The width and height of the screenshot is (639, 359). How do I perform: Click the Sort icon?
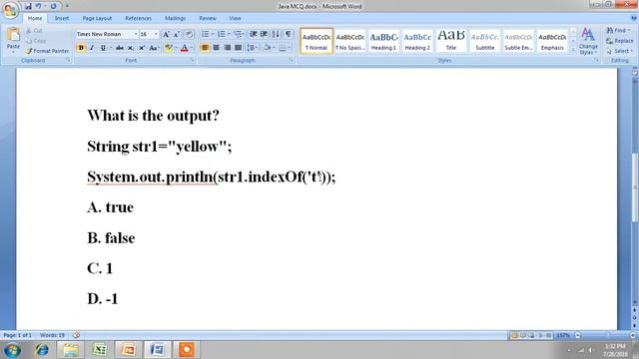click(x=276, y=34)
